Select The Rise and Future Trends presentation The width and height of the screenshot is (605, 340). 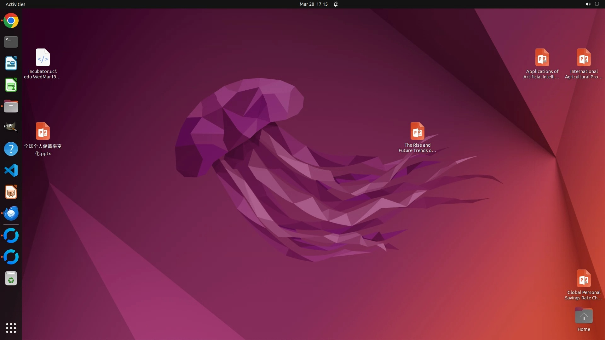click(417, 131)
